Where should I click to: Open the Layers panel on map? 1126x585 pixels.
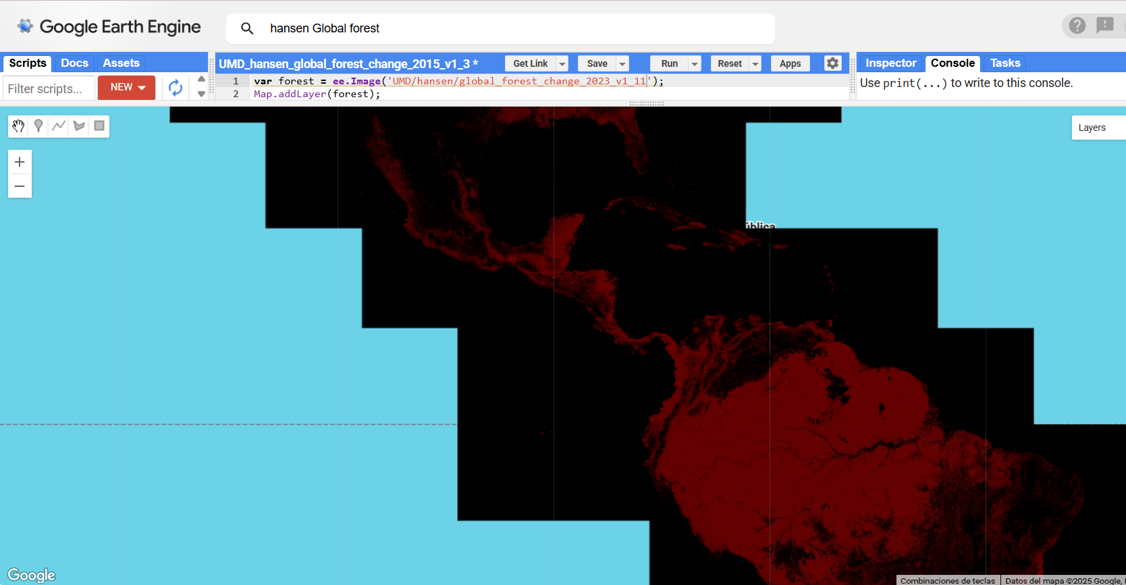(x=1098, y=128)
